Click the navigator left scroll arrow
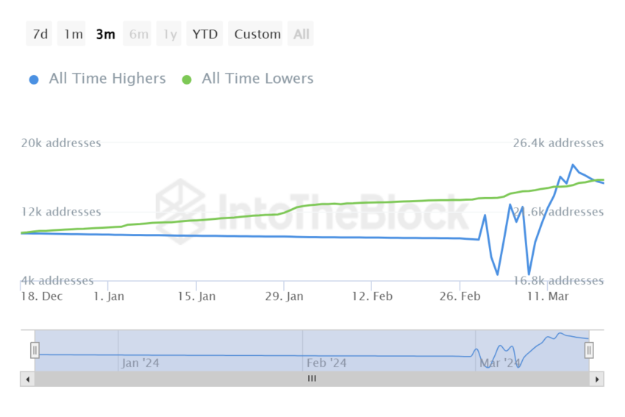 coord(27,379)
